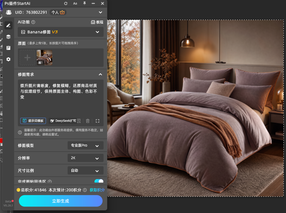Select the pencil edit sidebar icon
The height and width of the screenshot is (213, 286).
(8, 25)
